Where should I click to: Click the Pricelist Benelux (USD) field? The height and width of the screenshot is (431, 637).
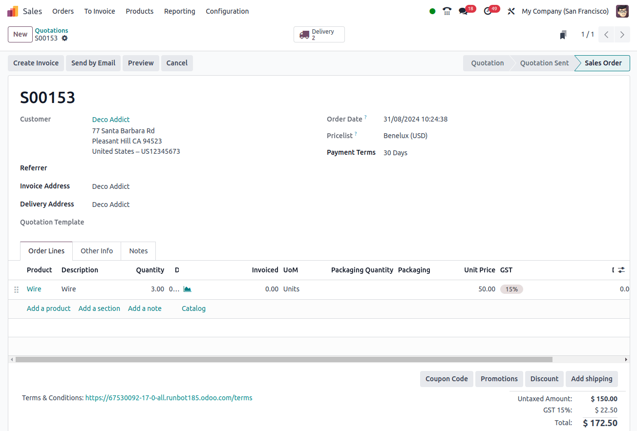[405, 136]
